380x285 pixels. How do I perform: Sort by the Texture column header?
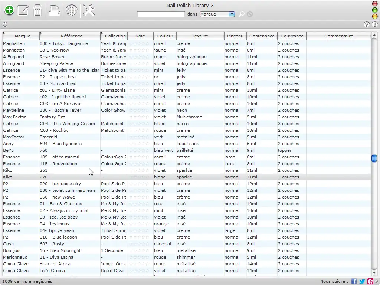click(200, 36)
